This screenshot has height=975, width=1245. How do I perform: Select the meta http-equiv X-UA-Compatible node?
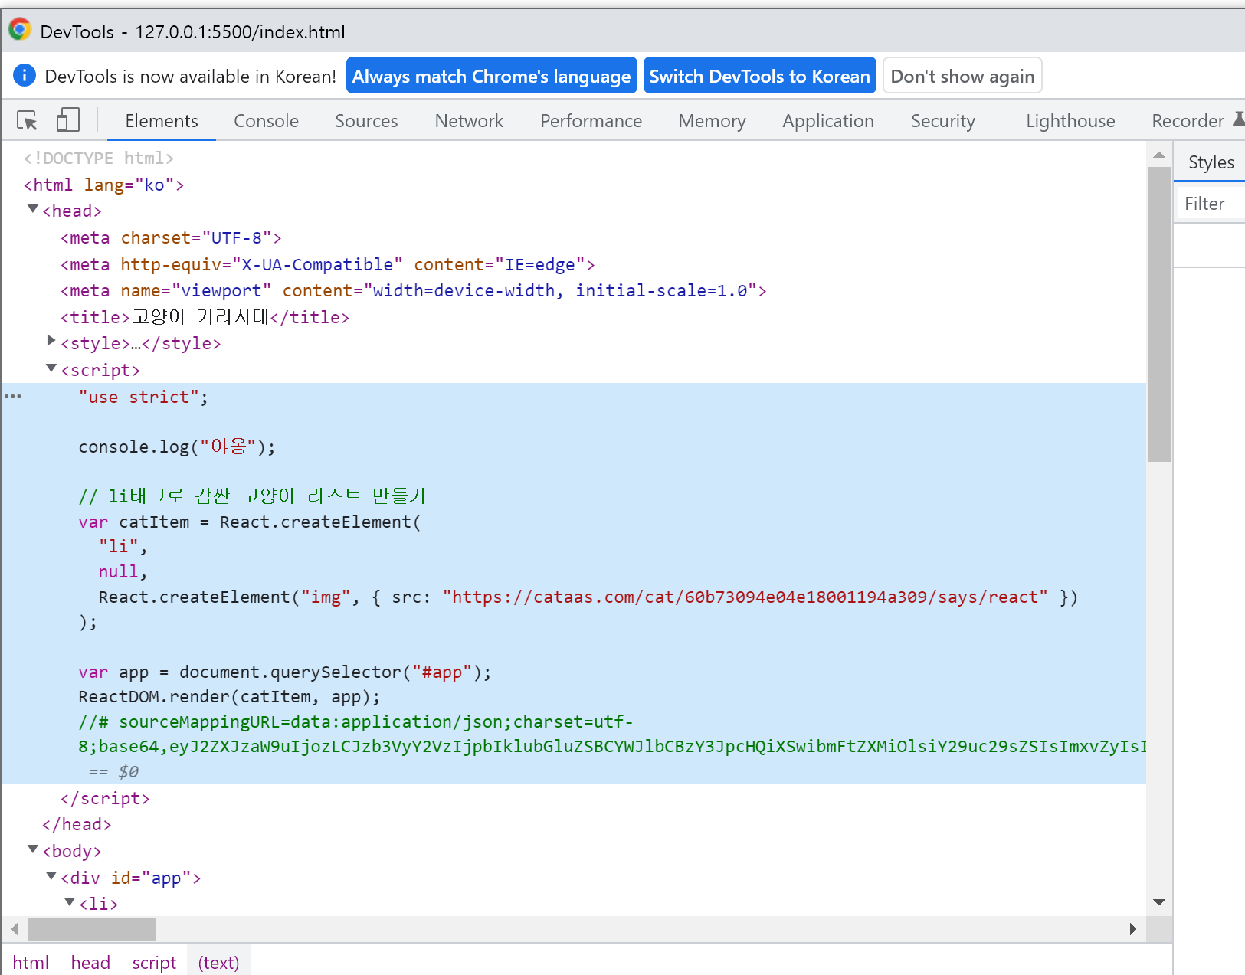pyautogui.click(x=328, y=264)
